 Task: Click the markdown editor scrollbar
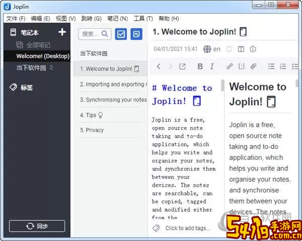(x=222, y=85)
